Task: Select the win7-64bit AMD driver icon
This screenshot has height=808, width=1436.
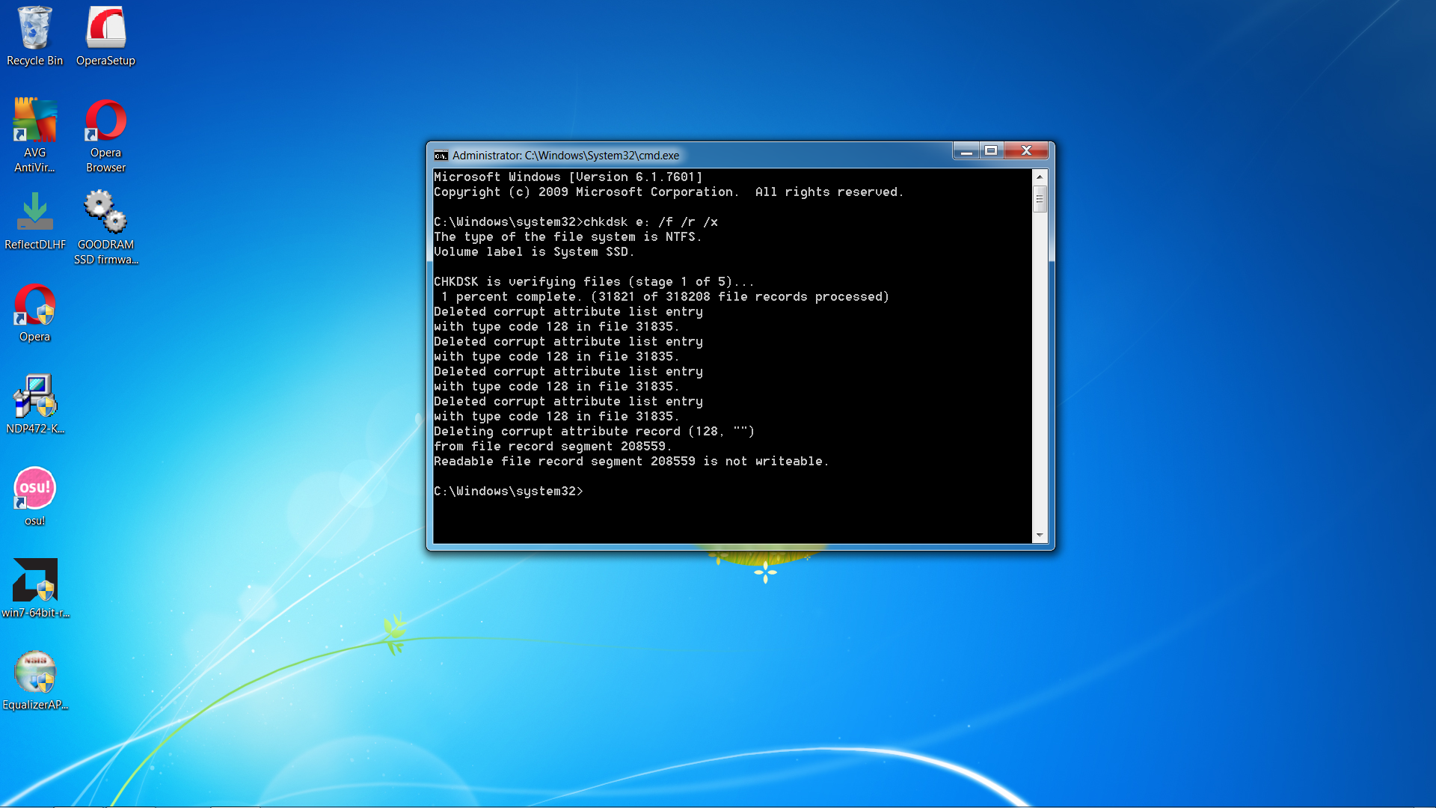Action: (x=34, y=589)
